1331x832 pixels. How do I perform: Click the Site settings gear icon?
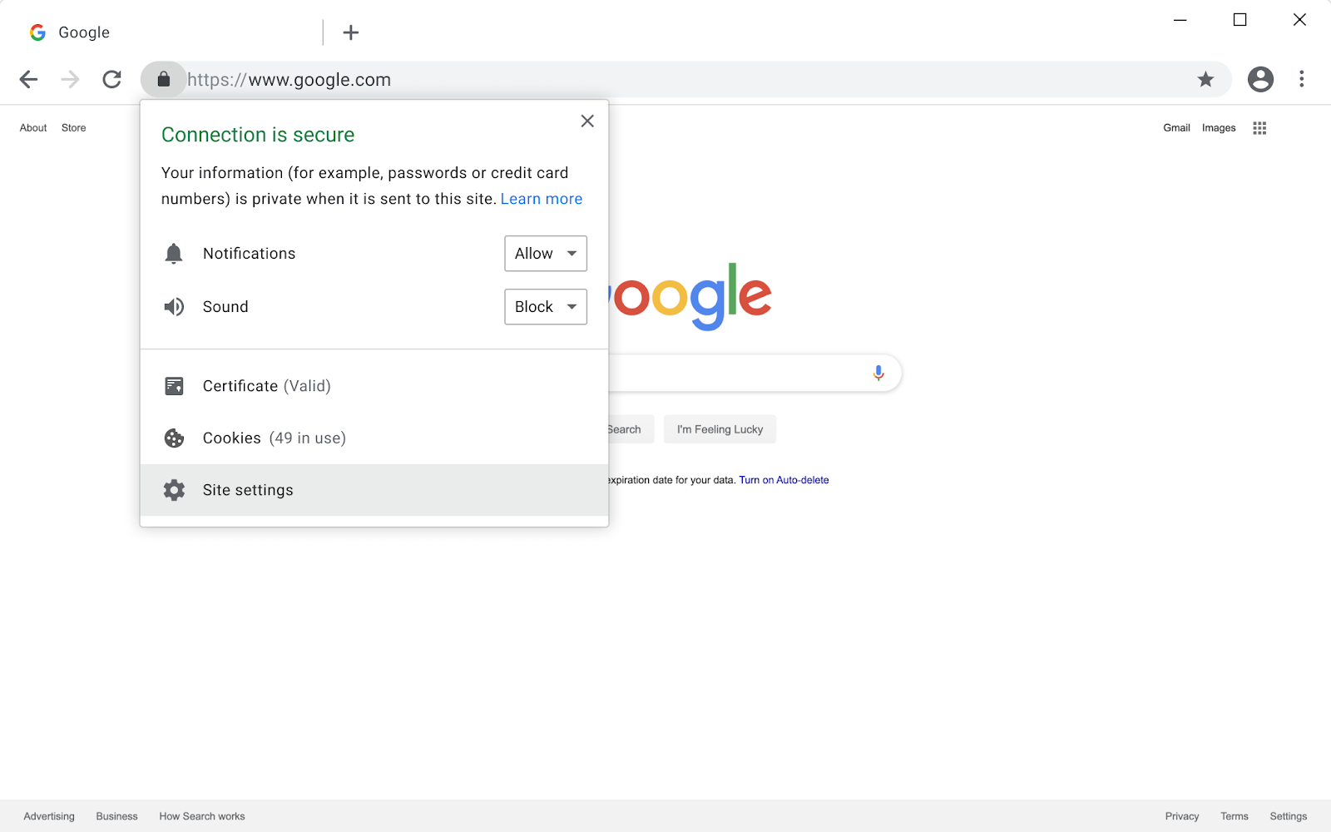coord(174,490)
